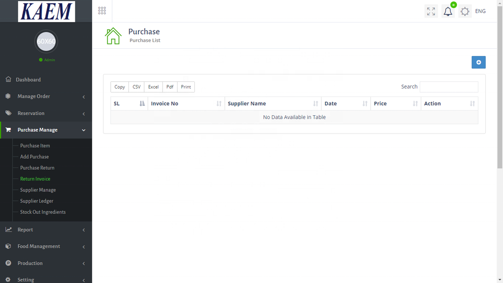Click the Copy export button
This screenshot has width=503, height=283.
(119, 87)
